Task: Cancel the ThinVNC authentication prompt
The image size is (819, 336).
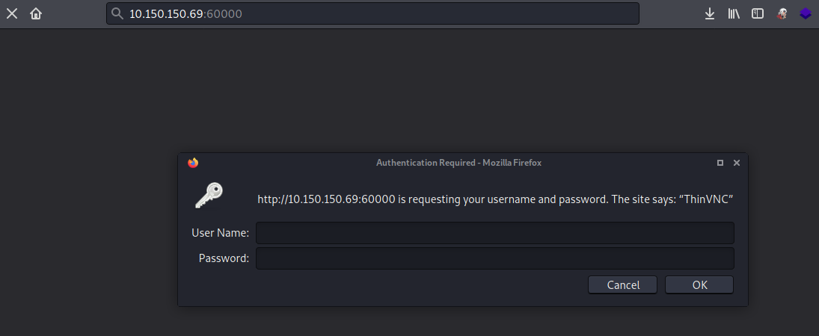Action: click(622, 285)
